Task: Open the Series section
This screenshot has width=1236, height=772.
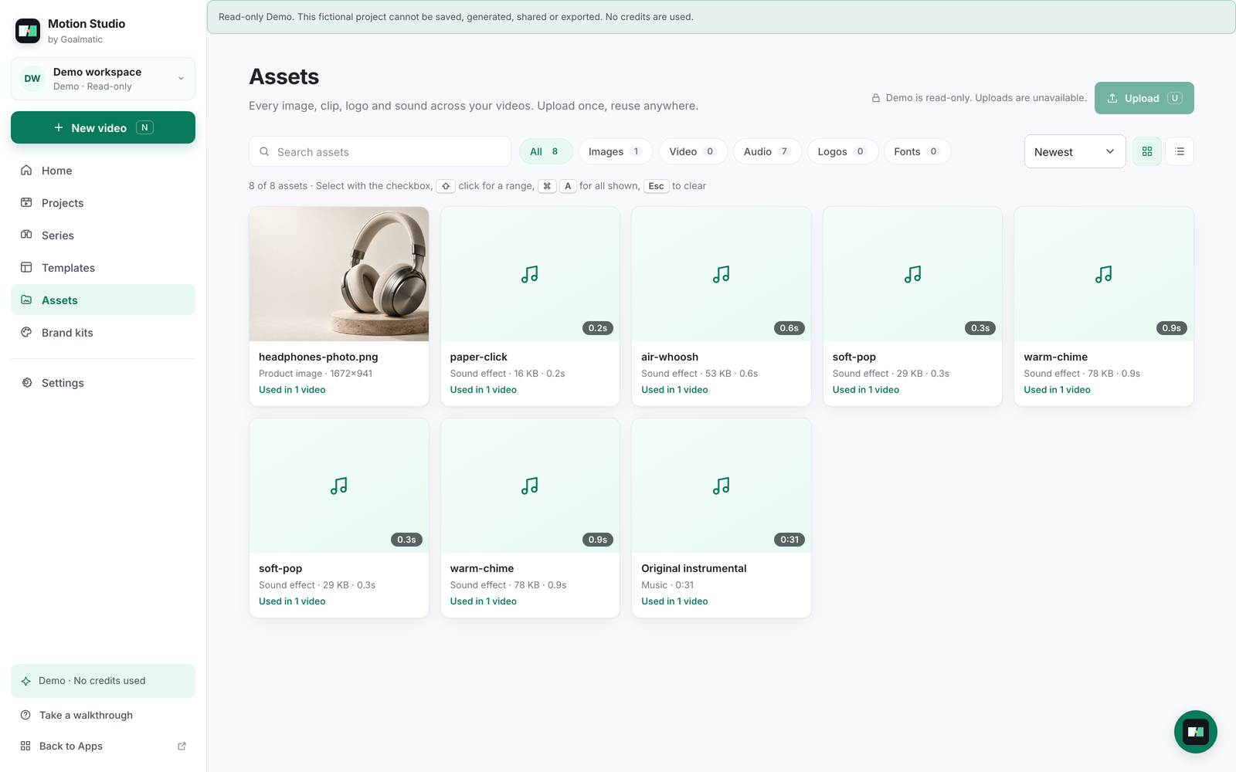Action: (103, 235)
